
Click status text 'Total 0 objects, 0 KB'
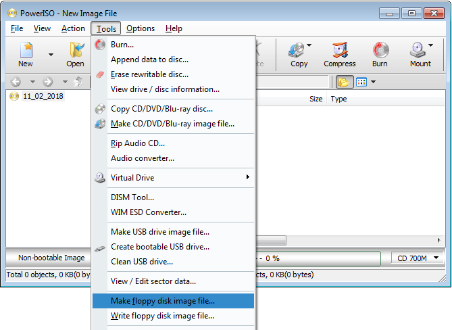(x=48, y=275)
